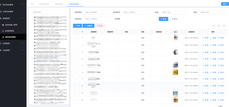Switch to the 反馈信息管理 tab
This screenshot has height=107, width=229.
pyautogui.click(x=44, y=4)
